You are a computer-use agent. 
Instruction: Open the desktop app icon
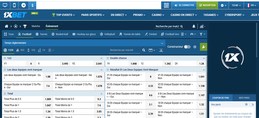pos(5,5)
